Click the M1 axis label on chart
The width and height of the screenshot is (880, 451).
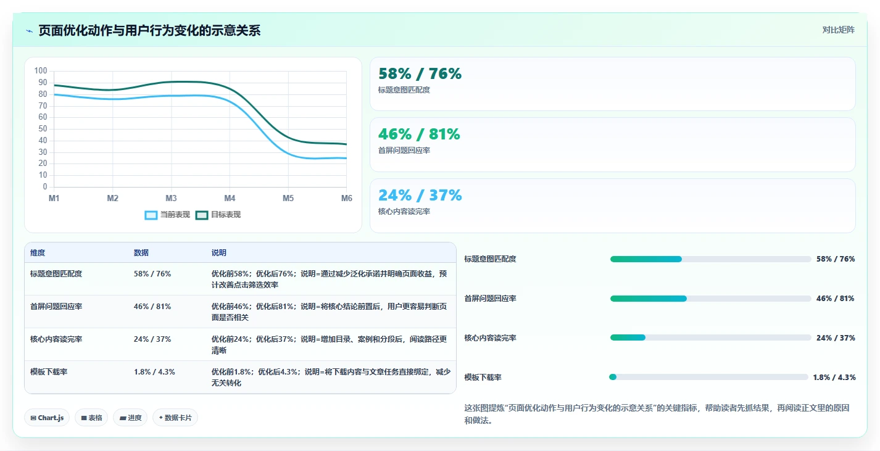coord(54,198)
